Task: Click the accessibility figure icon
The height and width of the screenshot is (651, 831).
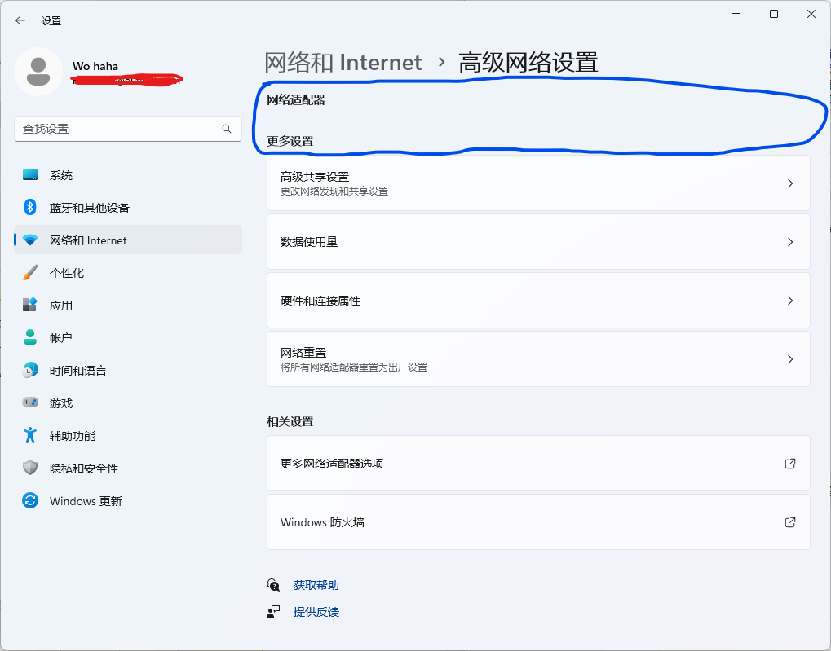Action: 30,435
